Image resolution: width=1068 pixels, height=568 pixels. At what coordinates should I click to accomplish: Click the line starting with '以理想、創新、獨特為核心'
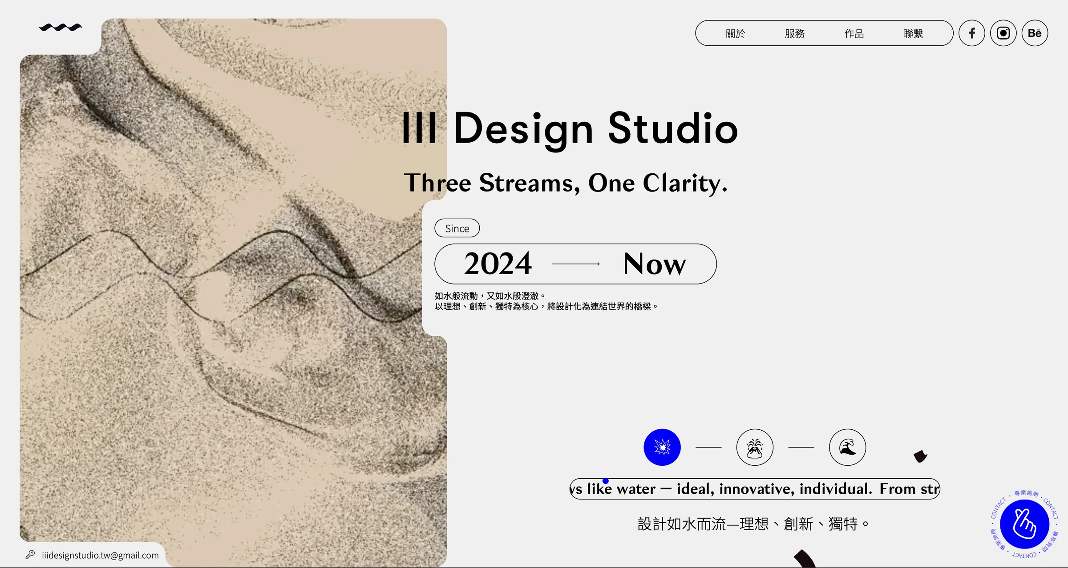[x=546, y=307]
